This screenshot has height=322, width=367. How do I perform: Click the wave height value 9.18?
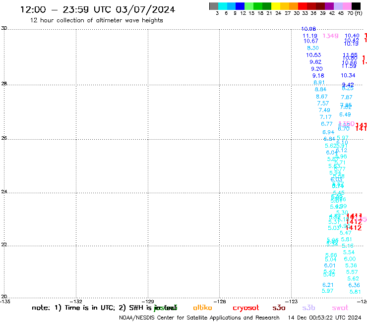(318, 76)
